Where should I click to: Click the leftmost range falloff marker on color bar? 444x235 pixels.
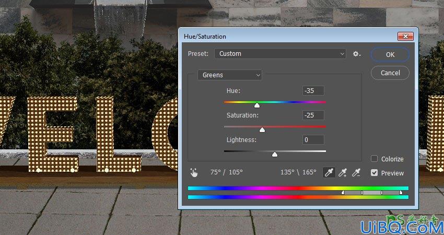coord(343,193)
